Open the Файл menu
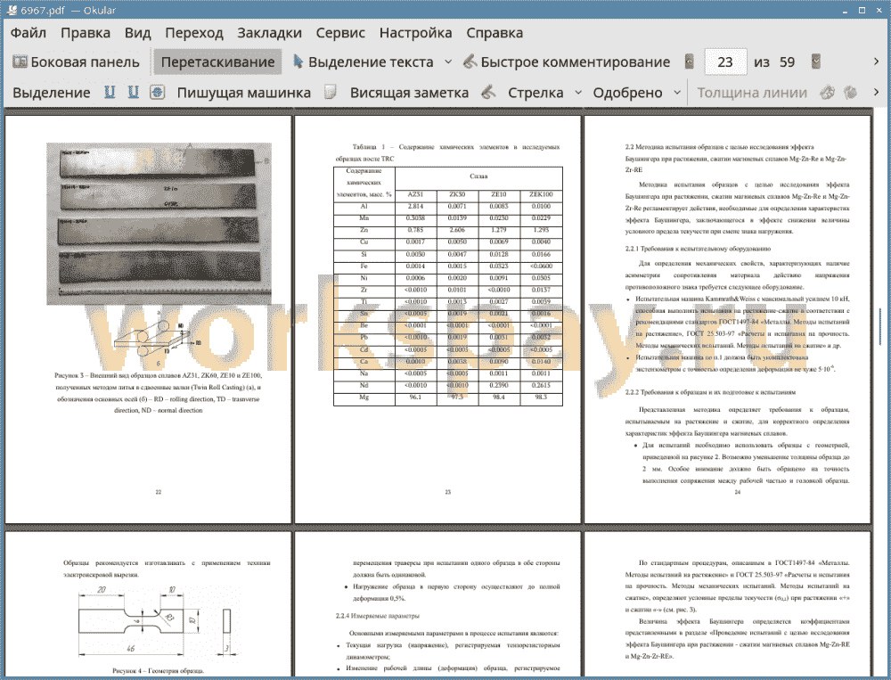 29,33
